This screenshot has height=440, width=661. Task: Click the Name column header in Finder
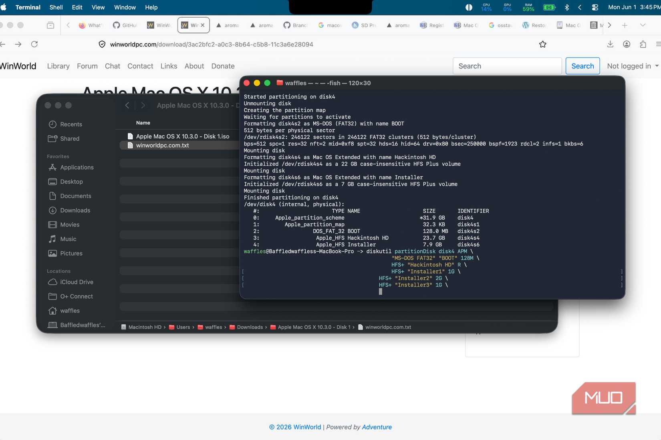click(x=143, y=123)
